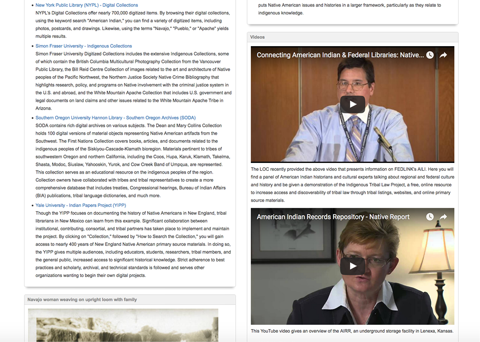The image size is (480, 342).
Task: Click the LOC description under first video
Action: point(352,184)
